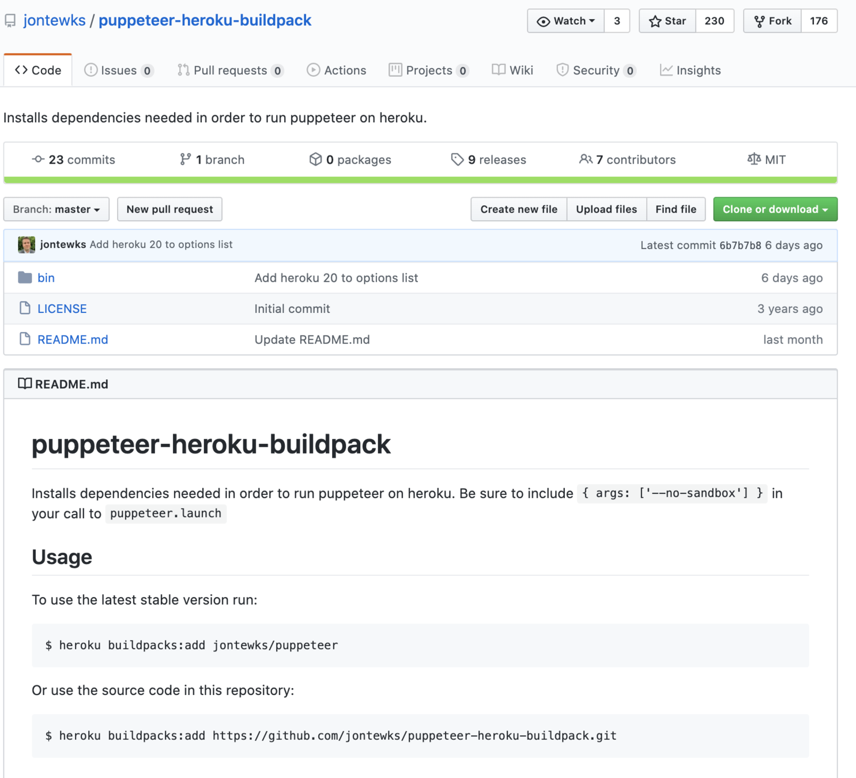Click the Wiki book icon
This screenshot has height=778, width=856.
point(499,70)
